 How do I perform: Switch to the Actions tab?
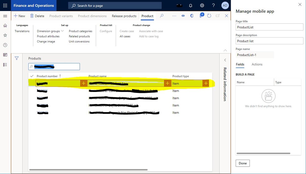pos(257,64)
